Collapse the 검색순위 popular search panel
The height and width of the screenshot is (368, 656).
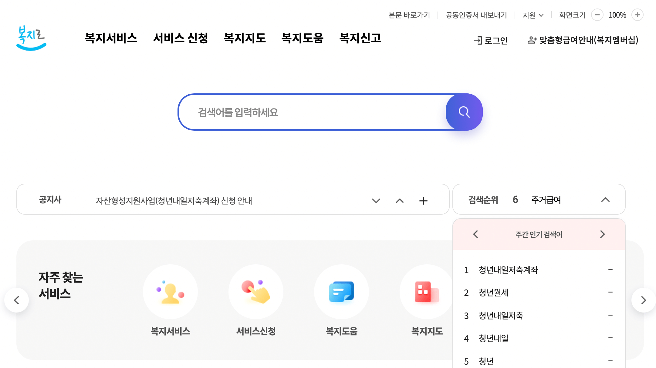(x=606, y=199)
